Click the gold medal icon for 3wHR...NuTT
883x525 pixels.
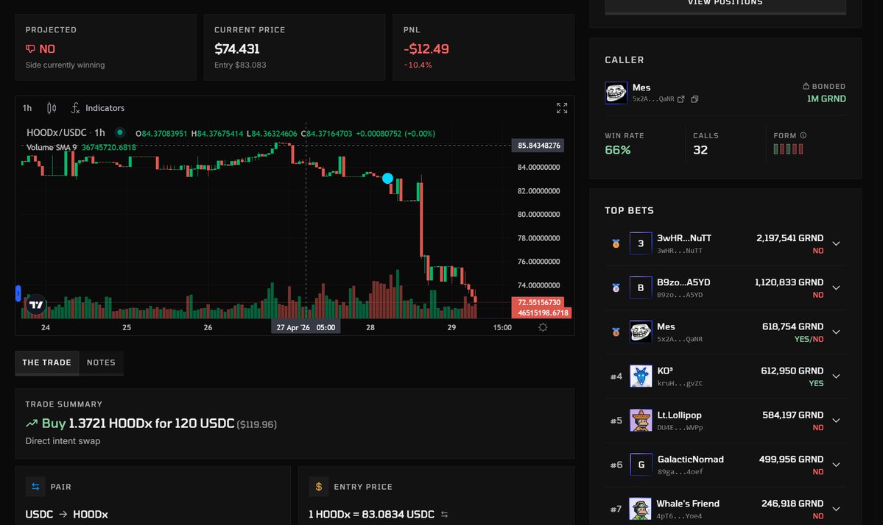coord(616,243)
